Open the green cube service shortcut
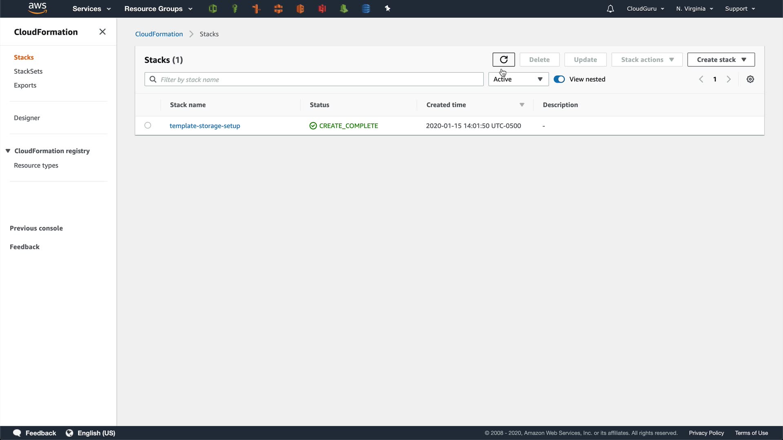Image resolution: width=783 pixels, height=440 pixels. tap(212, 9)
